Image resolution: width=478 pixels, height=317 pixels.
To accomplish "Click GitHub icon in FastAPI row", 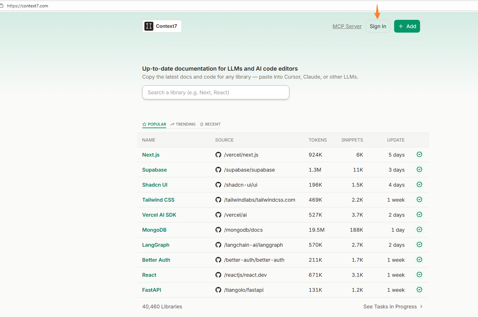I will [218, 290].
